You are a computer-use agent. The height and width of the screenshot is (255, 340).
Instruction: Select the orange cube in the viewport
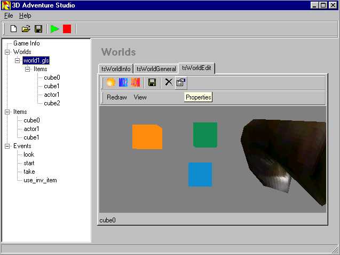(147, 136)
